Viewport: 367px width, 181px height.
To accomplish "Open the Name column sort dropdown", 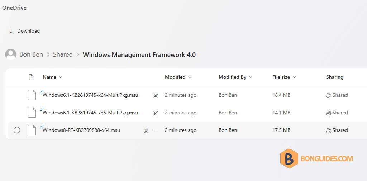I will (60, 77).
